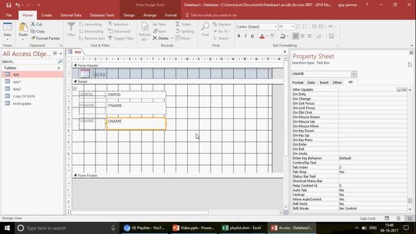Screen dimensions: 416x234
Task: Undo the last action
Action: click(18, 5)
